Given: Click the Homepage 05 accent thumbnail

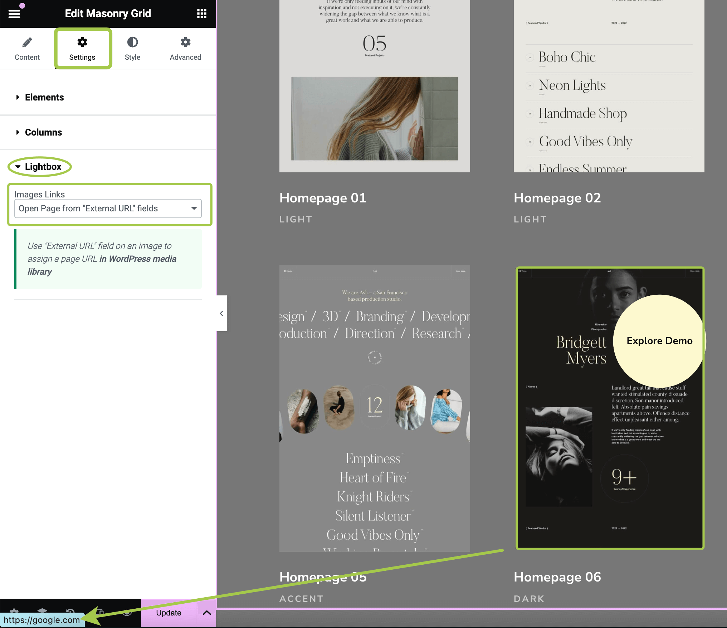Looking at the screenshot, I should [374, 408].
